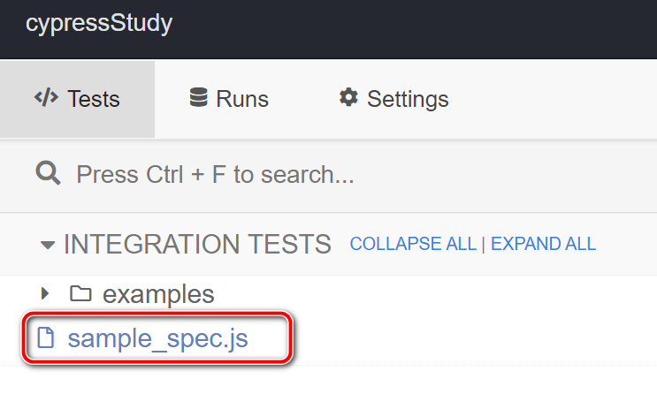Click the dark header bar right of cypressStudy
Image resolution: width=657 pixels, height=394 pixels.
(415, 29)
